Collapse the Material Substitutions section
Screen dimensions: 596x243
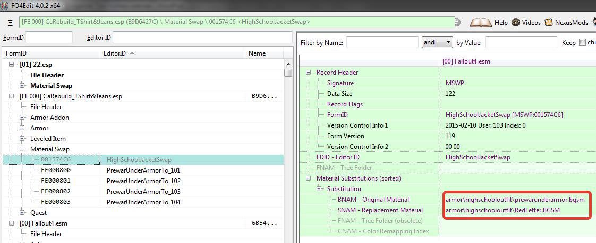tap(309, 178)
